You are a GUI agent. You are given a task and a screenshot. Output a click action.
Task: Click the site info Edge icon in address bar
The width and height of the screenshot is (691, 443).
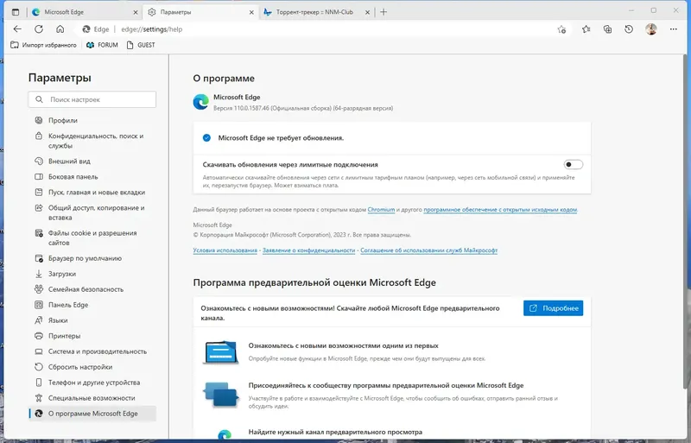coord(86,29)
